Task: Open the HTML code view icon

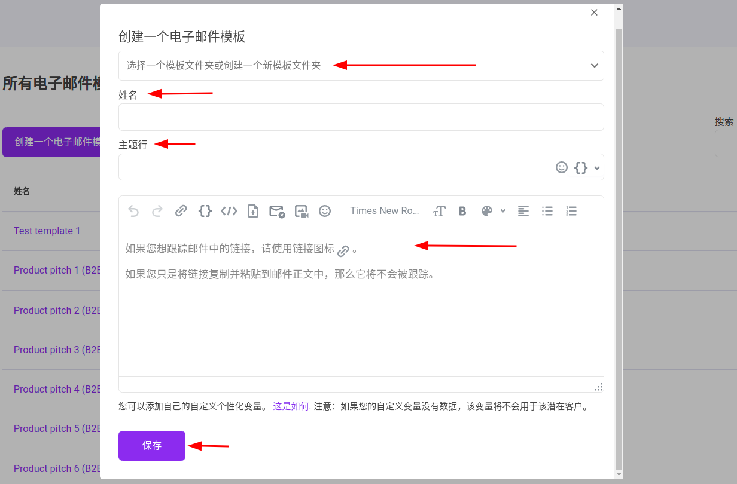Action: pos(229,211)
